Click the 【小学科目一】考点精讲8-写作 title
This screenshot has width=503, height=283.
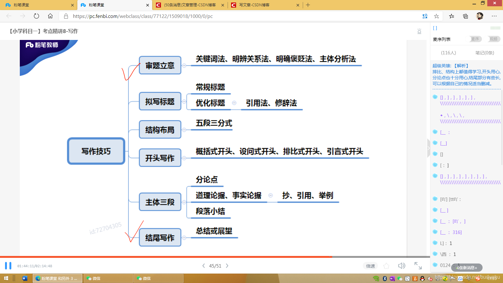coord(43,31)
